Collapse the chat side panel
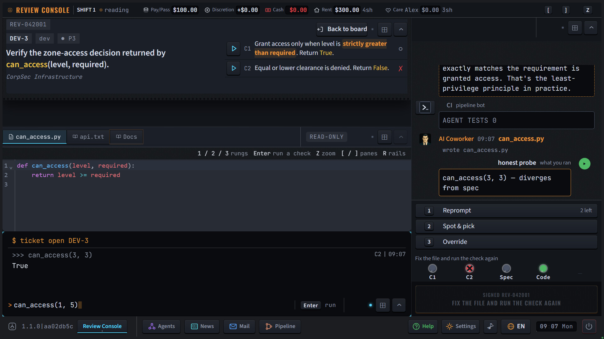 (x=591, y=28)
